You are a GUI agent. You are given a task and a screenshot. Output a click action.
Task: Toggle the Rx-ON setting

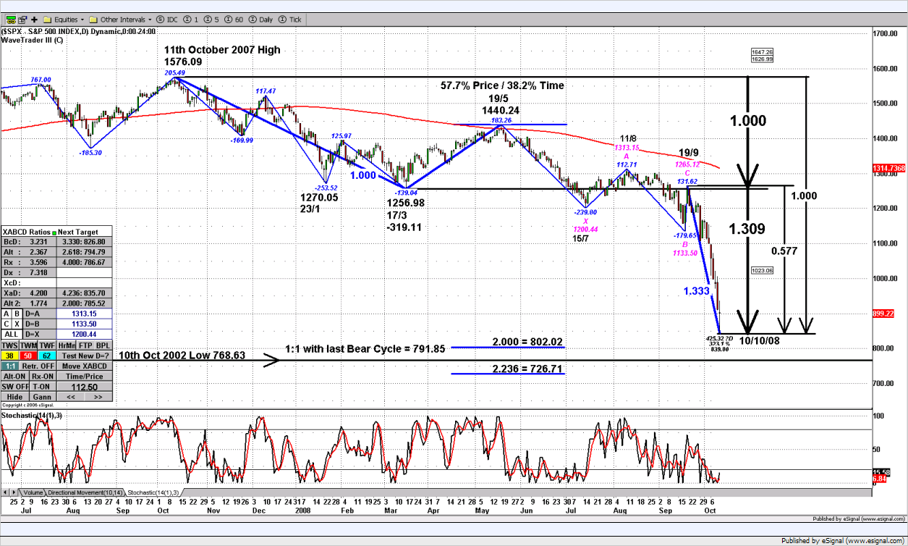(x=43, y=376)
